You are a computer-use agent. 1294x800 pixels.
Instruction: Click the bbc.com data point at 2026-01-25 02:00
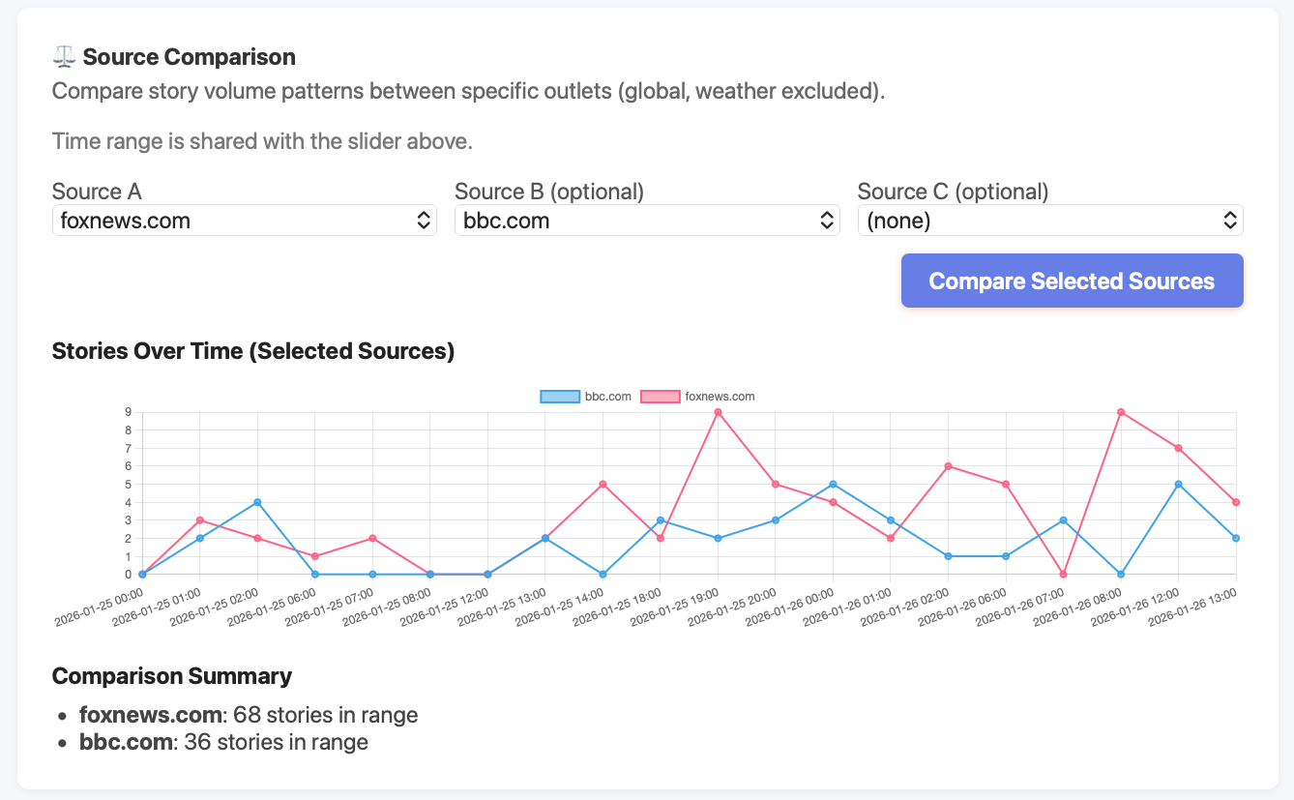tap(255, 502)
